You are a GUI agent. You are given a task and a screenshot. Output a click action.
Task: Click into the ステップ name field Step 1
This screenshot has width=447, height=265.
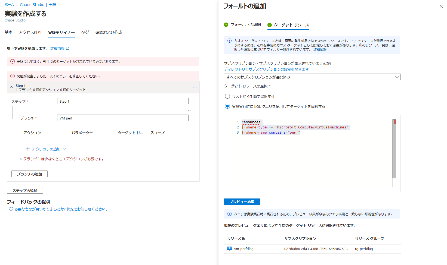[123, 101]
